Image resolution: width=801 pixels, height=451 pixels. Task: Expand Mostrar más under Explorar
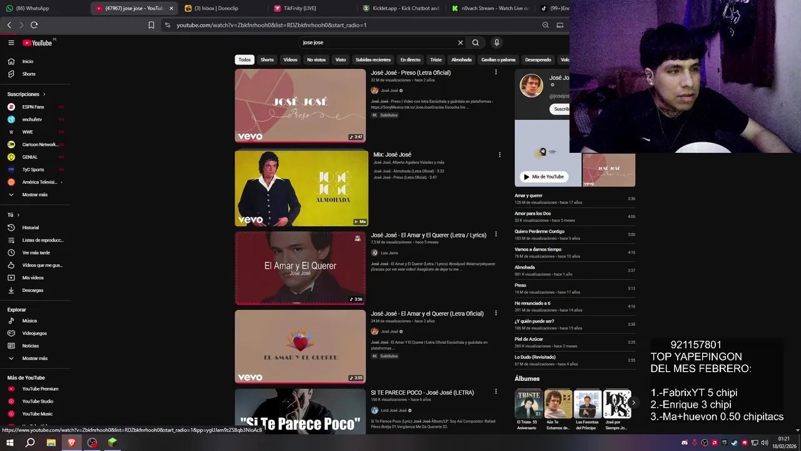point(35,358)
